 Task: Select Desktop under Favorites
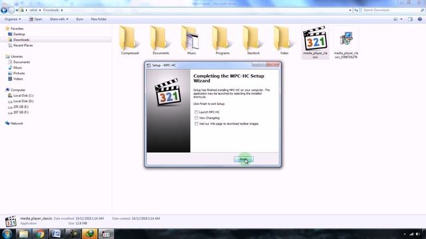pos(19,34)
